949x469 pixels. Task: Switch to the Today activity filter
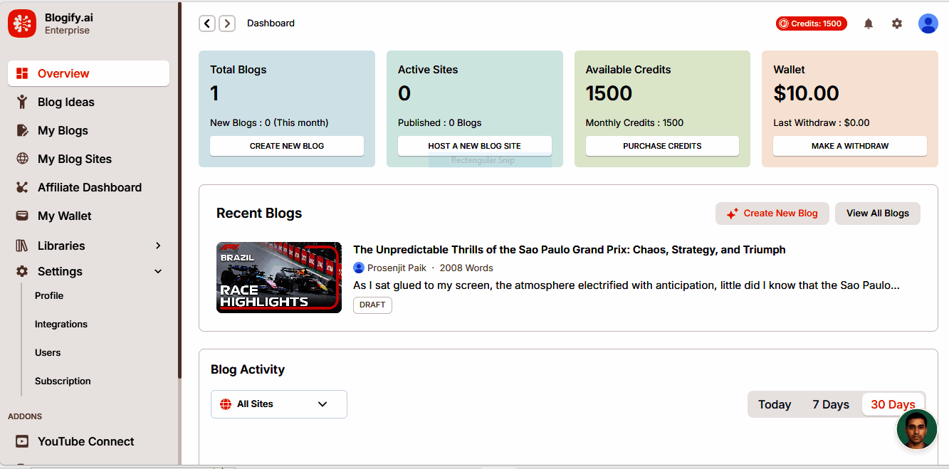click(775, 404)
